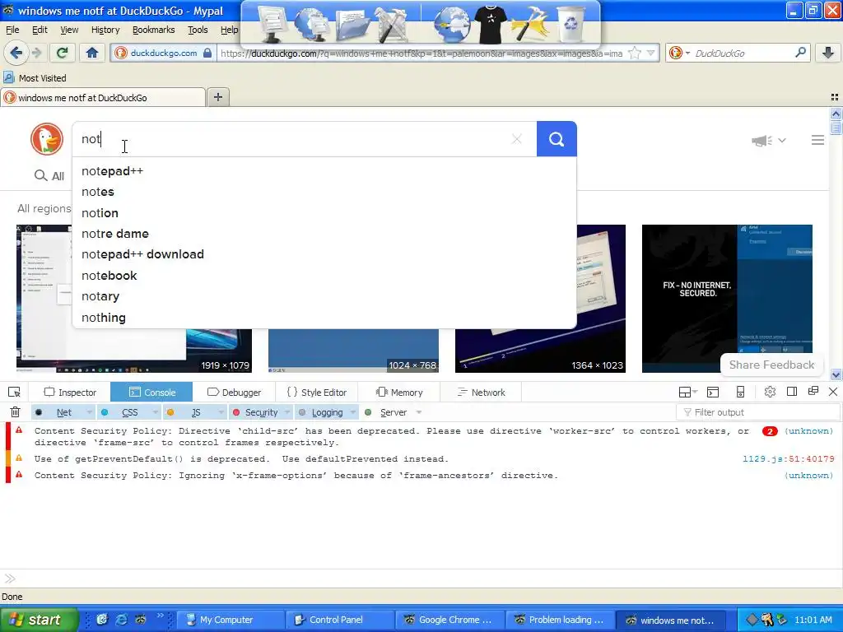
Task: Click the page vertical scrollbar down arrow
Action: pyautogui.click(x=836, y=374)
